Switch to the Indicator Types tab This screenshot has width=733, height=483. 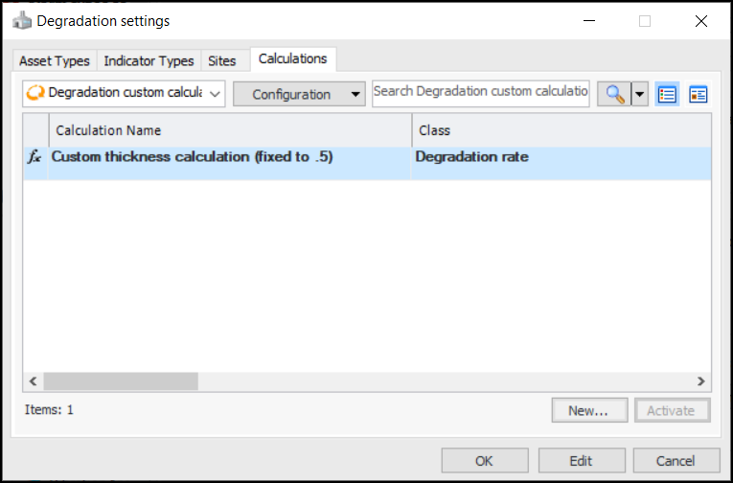click(149, 60)
